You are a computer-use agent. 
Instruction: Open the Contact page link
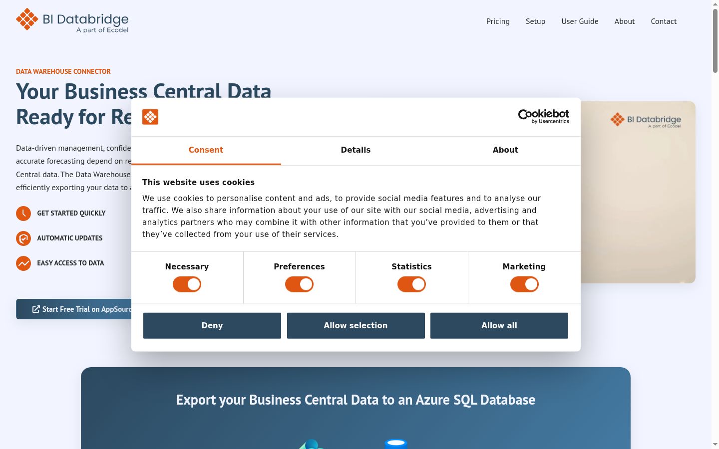click(x=664, y=21)
